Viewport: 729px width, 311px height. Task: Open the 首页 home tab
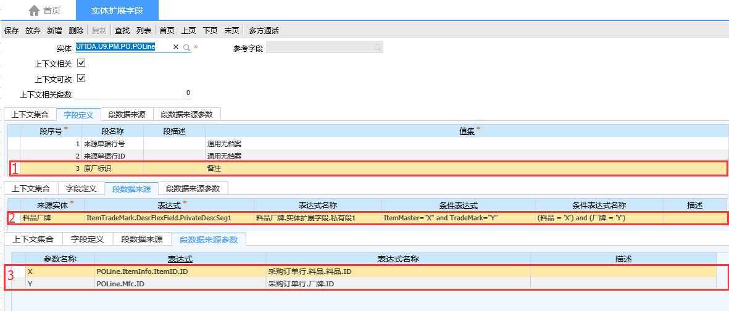(44, 10)
